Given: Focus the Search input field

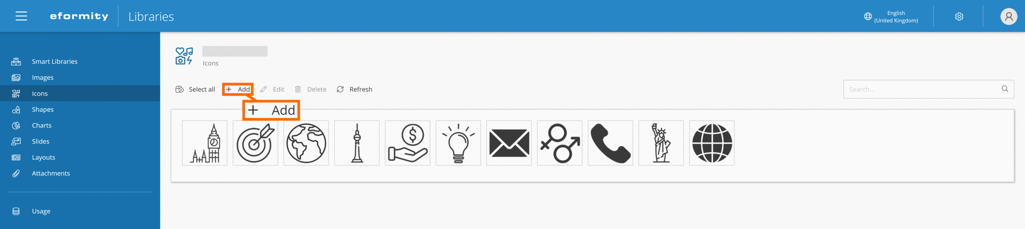Looking at the screenshot, I should (921, 89).
